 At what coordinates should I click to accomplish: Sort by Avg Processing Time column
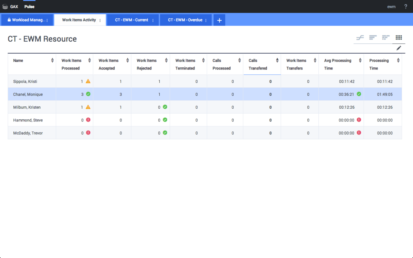(x=360, y=61)
